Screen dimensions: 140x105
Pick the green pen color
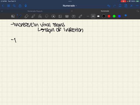(114, 16)
